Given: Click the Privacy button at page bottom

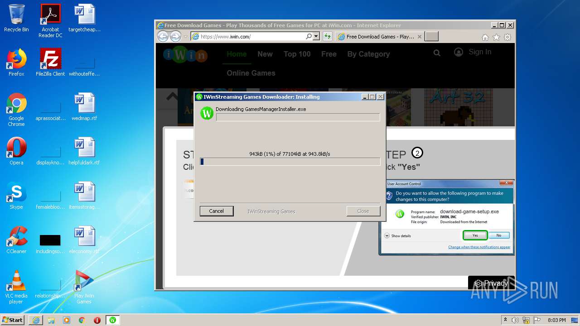Looking at the screenshot, I should [491, 283].
